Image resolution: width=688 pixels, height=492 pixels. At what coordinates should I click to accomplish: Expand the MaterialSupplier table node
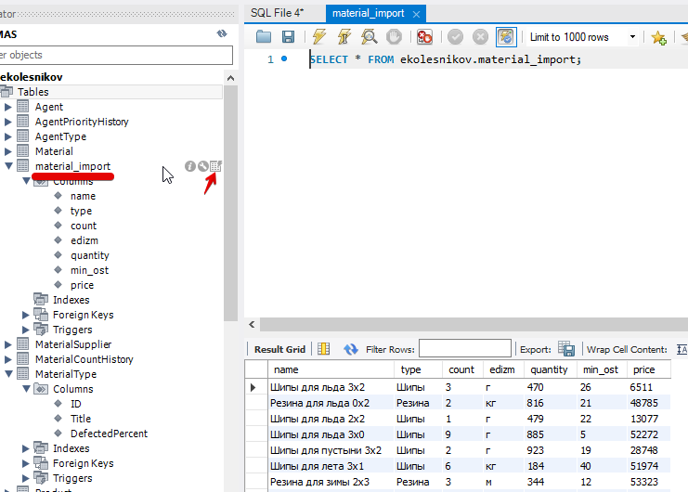coord(9,344)
